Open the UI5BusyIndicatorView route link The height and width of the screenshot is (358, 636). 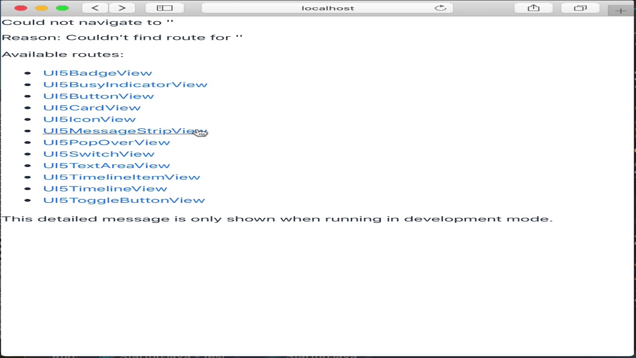(x=125, y=85)
